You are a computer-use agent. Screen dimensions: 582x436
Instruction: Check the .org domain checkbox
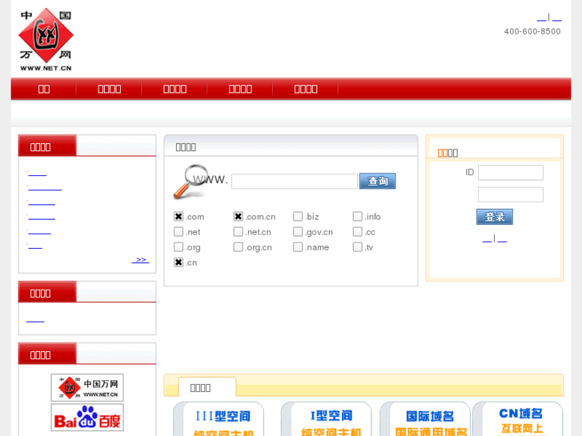[179, 247]
